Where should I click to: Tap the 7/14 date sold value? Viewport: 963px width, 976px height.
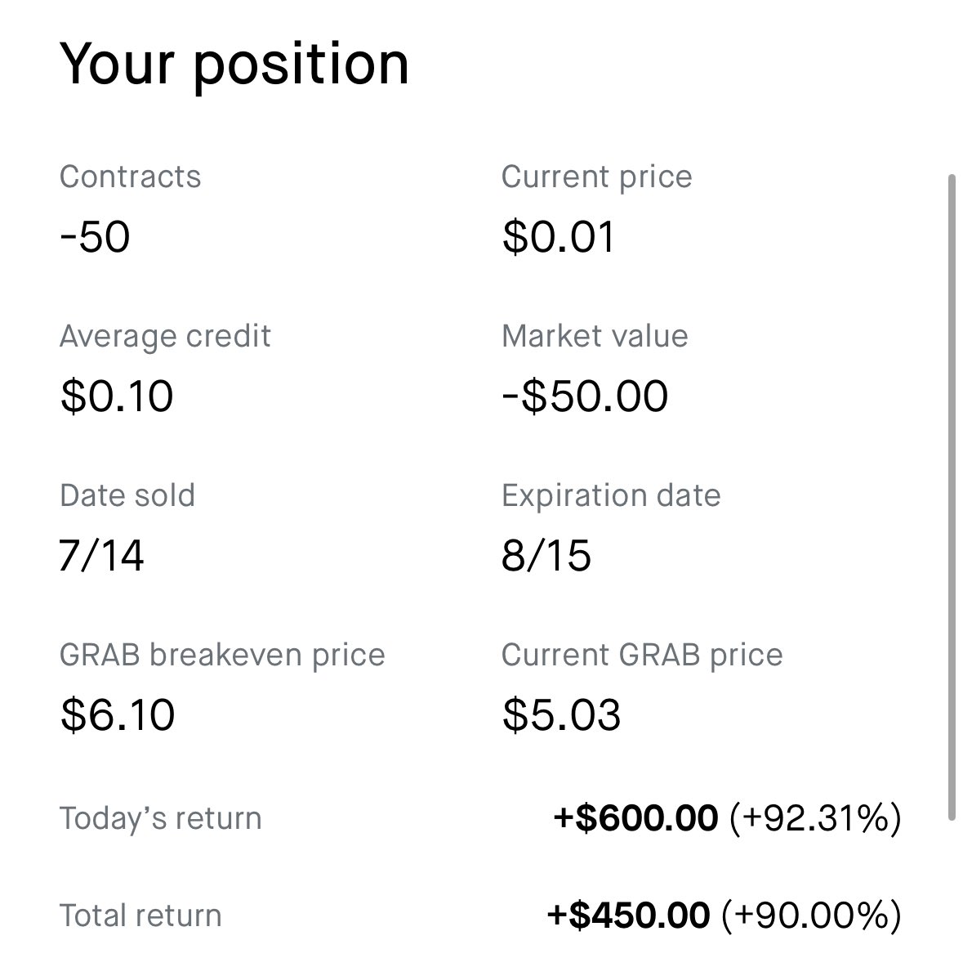101,555
